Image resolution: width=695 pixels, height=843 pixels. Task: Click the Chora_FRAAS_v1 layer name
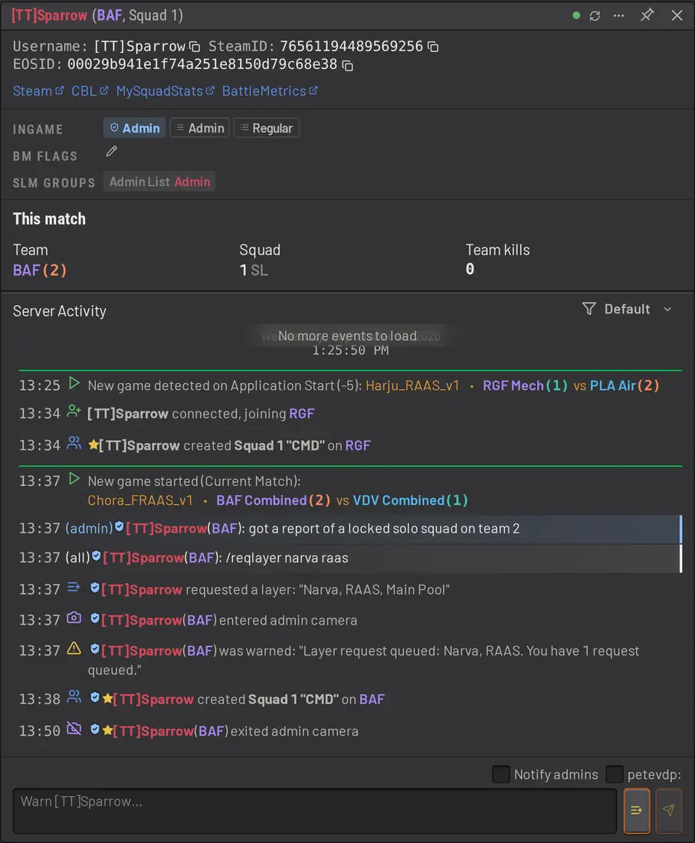pyautogui.click(x=139, y=500)
